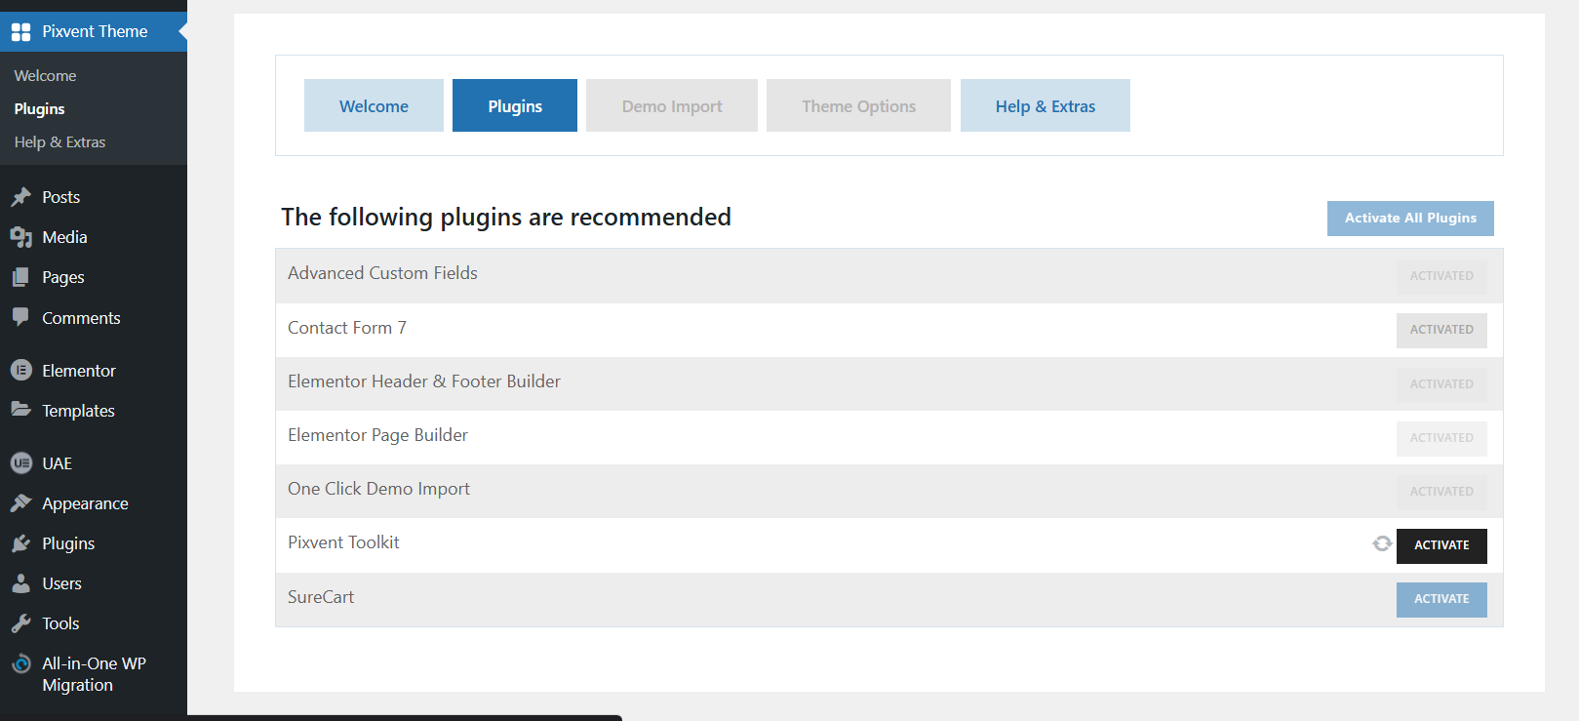Activate the Pixvent Toolkit plugin
1579x721 pixels.
[x=1441, y=545]
